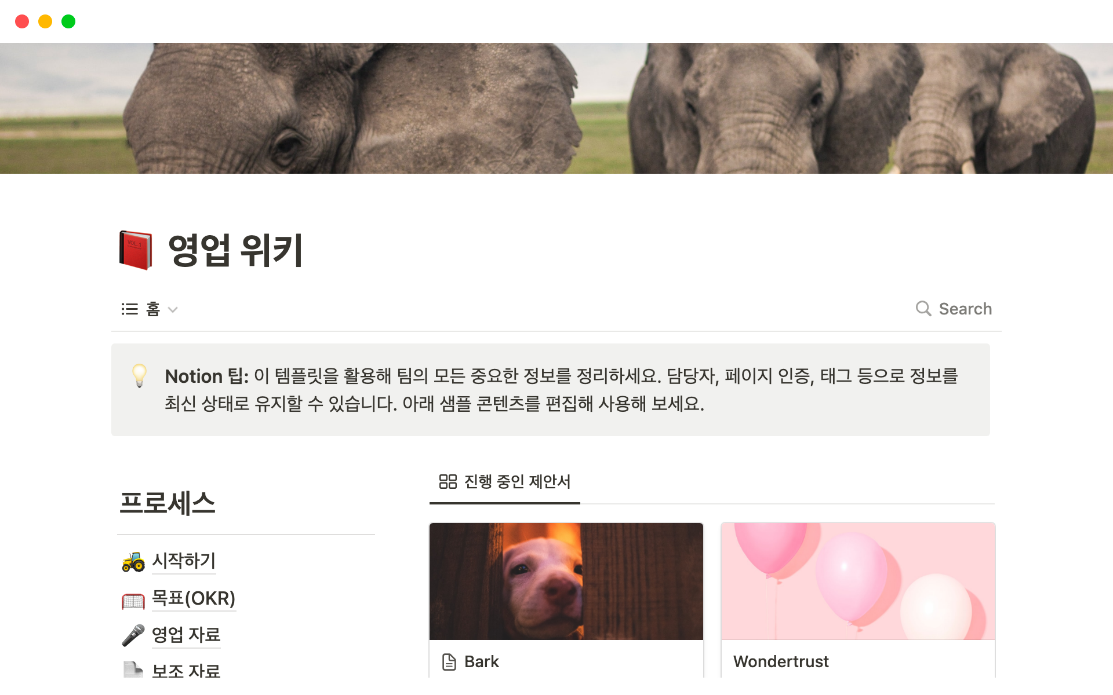This screenshot has height=695, width=1113.
Task: Click the search magnifier icon
Action: point(923,309)
